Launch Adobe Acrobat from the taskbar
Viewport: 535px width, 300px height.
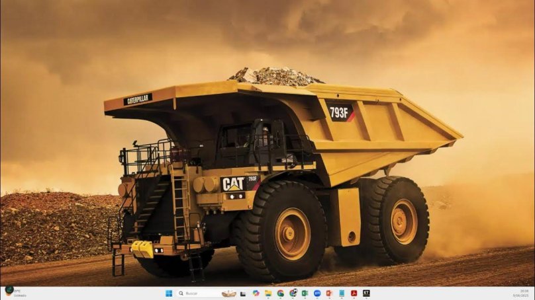coord(354,293)
